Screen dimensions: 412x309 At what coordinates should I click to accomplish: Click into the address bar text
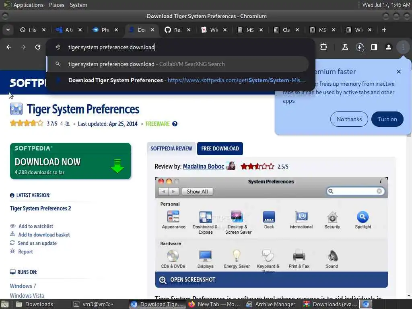[111, 47]
